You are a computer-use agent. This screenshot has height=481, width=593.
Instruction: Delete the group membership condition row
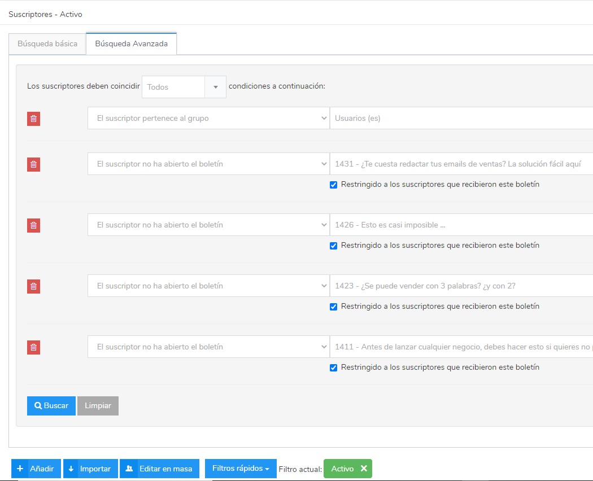pyautogui.click(x=33, y=119)
